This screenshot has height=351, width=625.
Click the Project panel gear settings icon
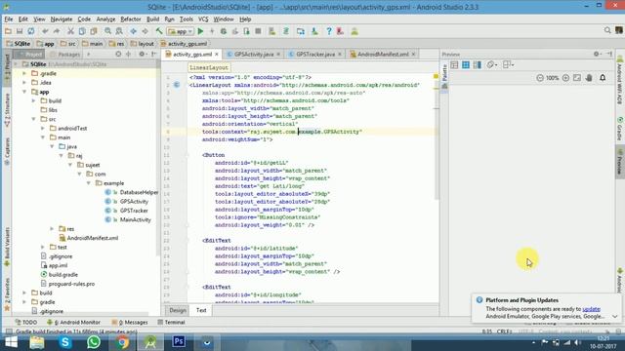(143, 54)
